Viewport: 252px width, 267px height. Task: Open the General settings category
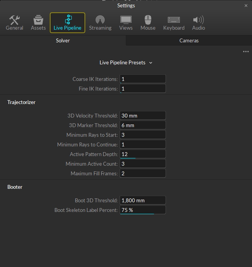(14, 23)
